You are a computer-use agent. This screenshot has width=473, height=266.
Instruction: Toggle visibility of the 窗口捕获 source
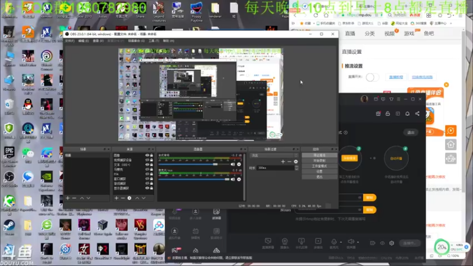147,179
